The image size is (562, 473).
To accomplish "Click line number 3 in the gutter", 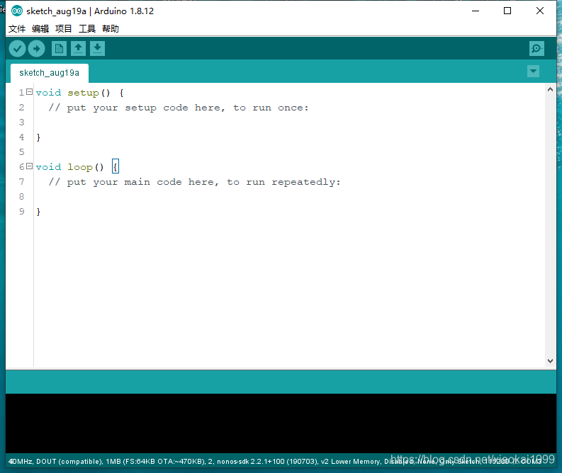I will click(22, 122).
